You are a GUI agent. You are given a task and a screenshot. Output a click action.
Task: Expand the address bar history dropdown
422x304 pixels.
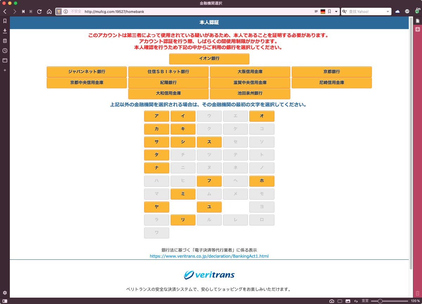click(x=336, y=11)
